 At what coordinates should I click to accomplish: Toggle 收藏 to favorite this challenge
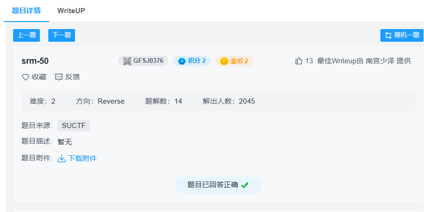coord(39,77)
